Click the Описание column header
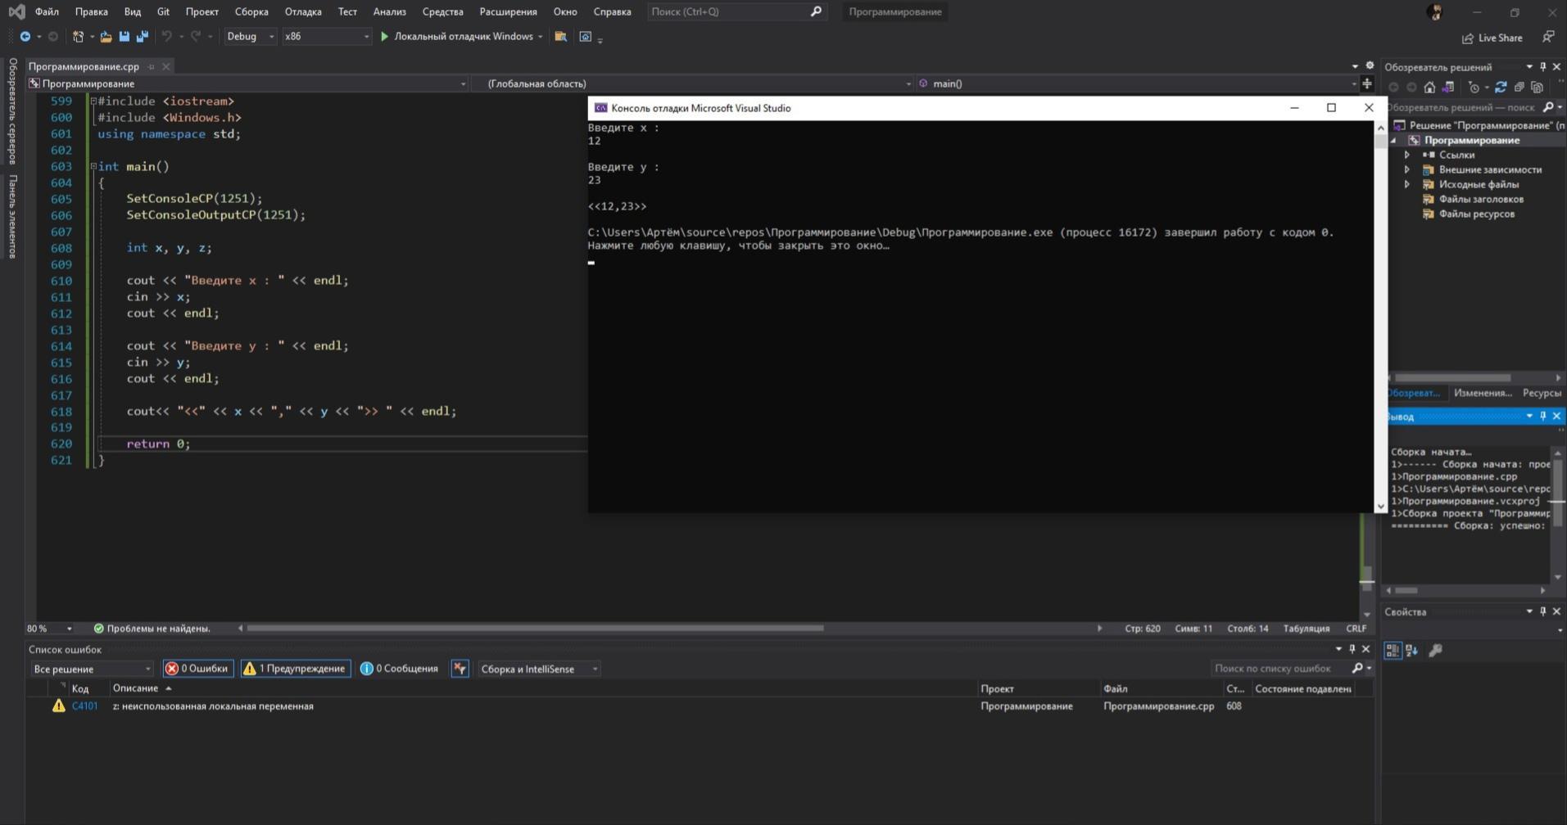The image size is (1567, 825). pyautogui.click(x=135, y=688)
